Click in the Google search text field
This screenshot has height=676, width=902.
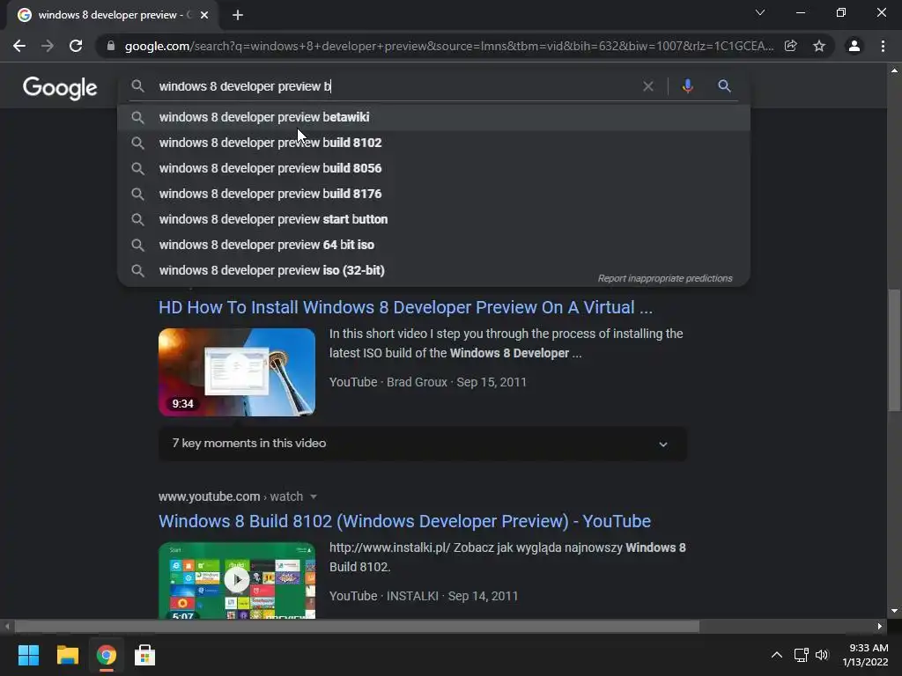click(x=397, y=86)
